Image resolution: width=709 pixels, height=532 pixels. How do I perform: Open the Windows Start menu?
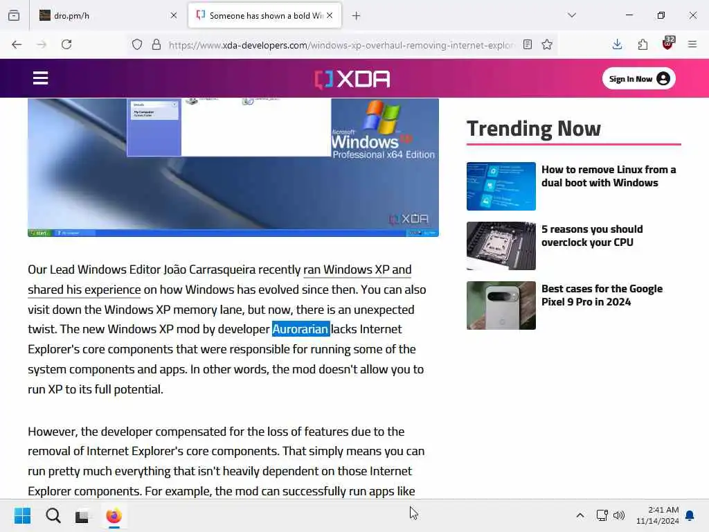(22, 515)
